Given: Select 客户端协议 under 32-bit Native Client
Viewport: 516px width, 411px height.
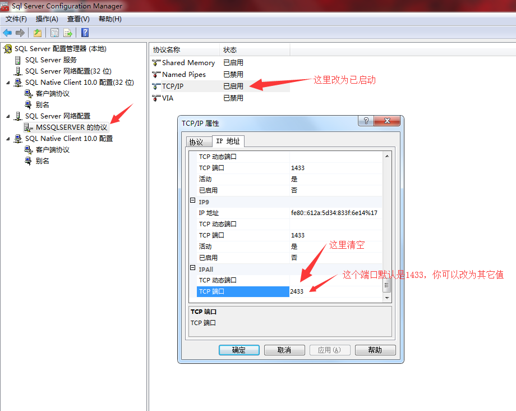Looking at the screenshot, I should 53,94.
